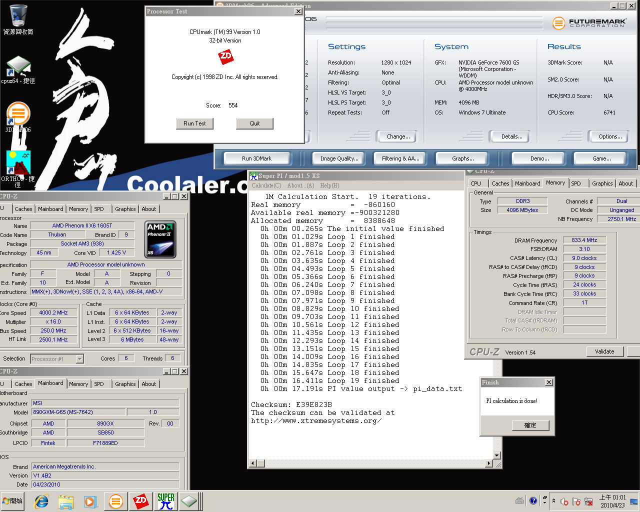
Task: Click Super PI horizontal scrollbar right arrow
Action: (x=489, y=463)
